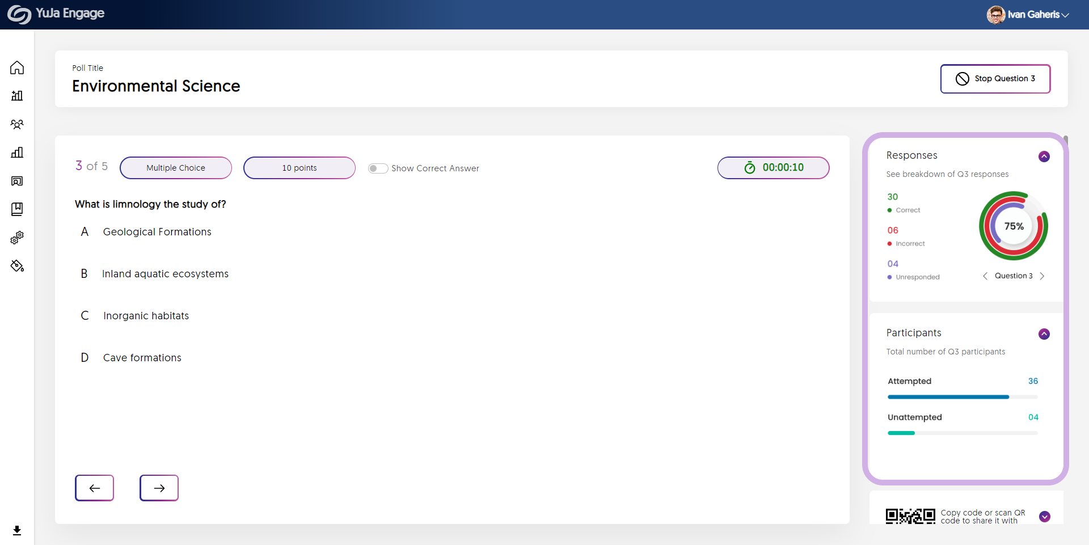Select answer option A Geological Formations

click(157, 232)
